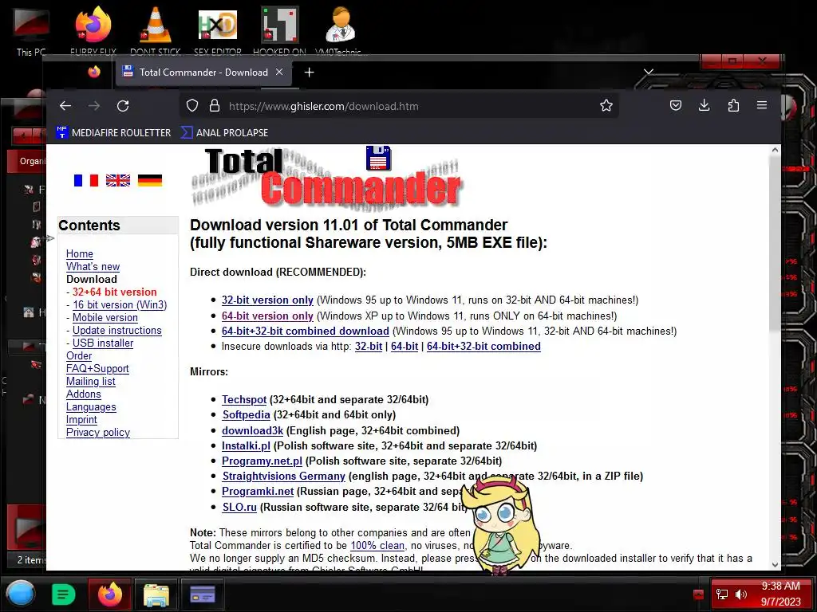
Task: Open the Addons link
Action: [83, 394]
